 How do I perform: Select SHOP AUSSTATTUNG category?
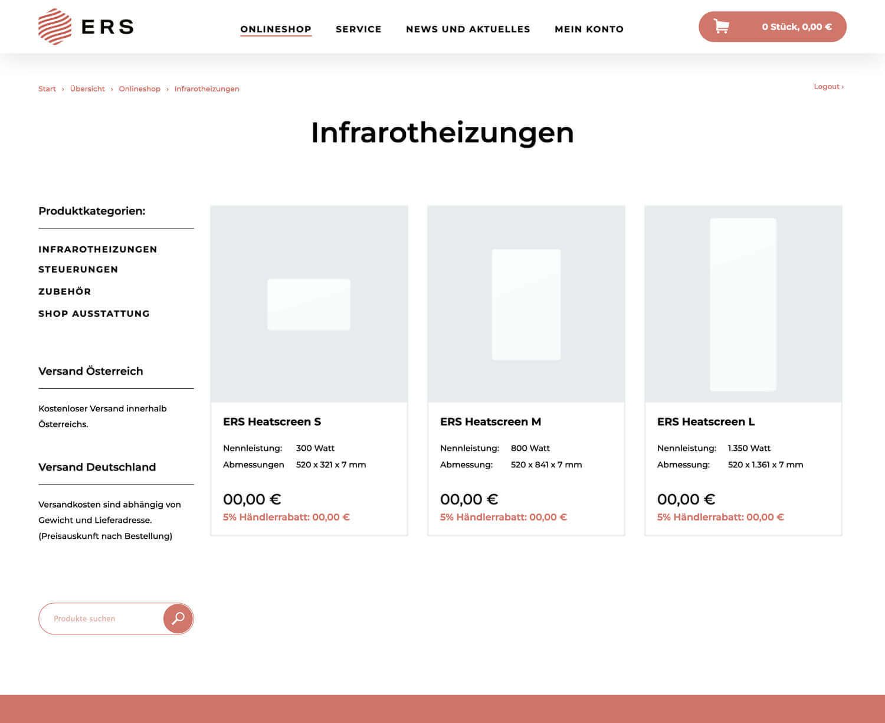(94, 313)
